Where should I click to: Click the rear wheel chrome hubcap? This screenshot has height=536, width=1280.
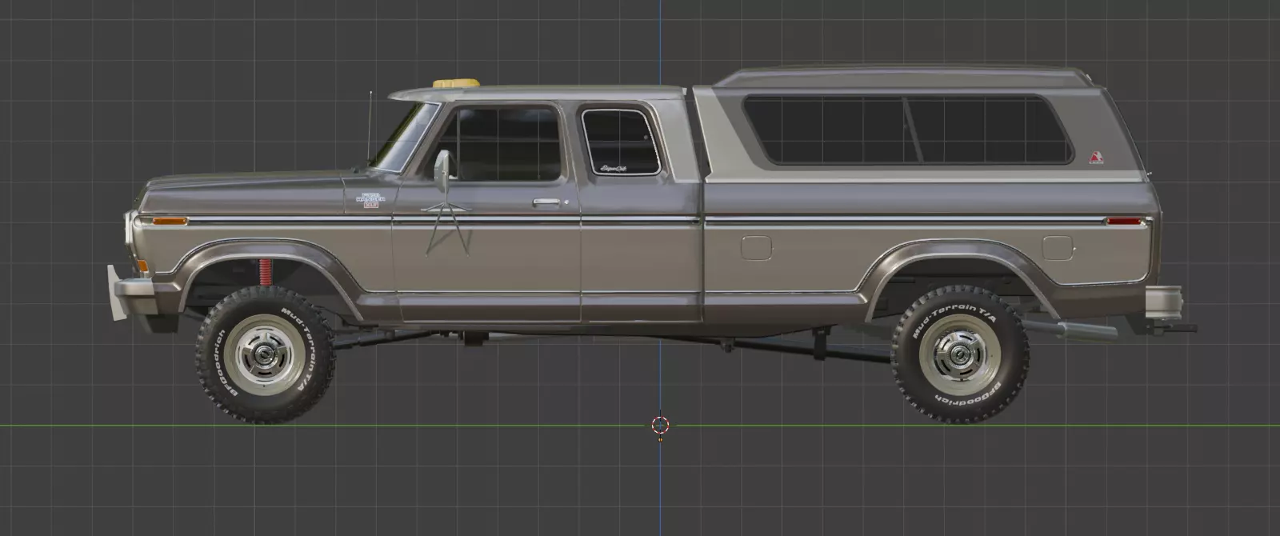tap(960, 354)
